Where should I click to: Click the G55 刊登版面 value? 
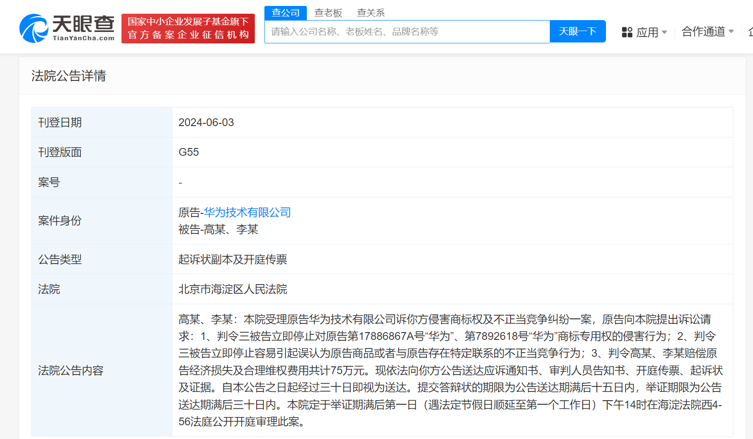point(189,152)
